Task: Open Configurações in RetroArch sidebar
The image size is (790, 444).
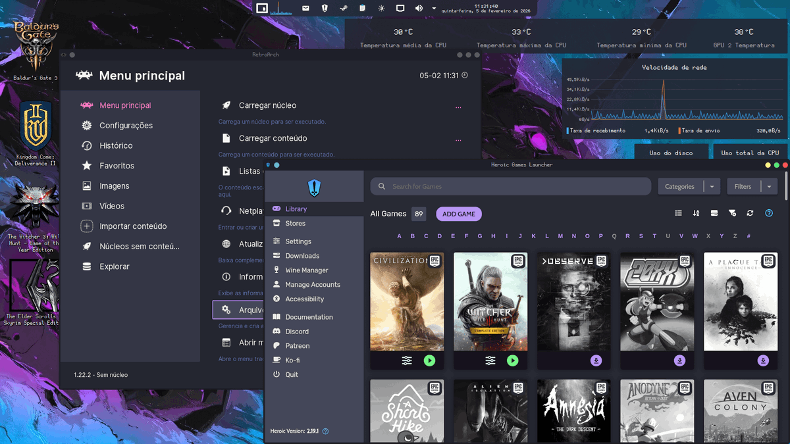Action: [x=130, y=126]
